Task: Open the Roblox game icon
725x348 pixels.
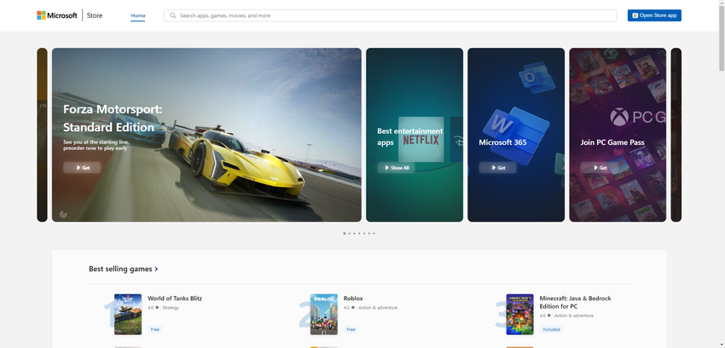Action: point(324,314)
